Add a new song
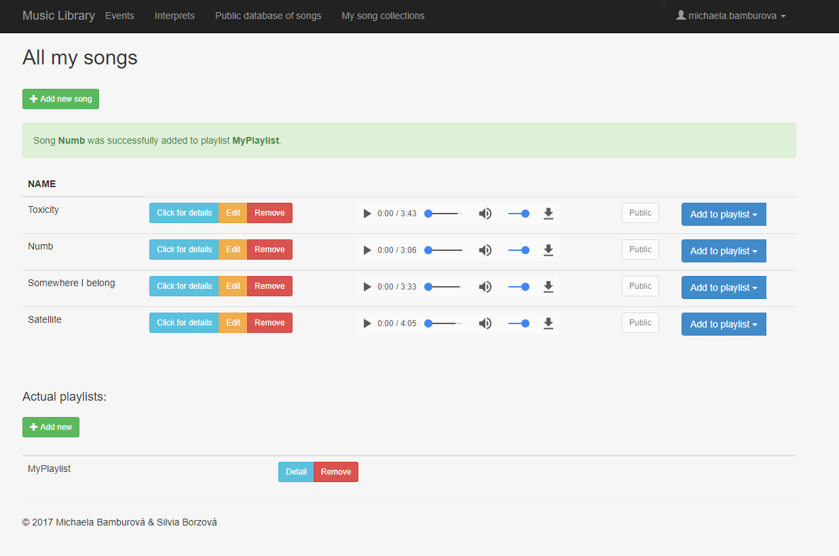839x556 pixels. [x=60, y=99]
